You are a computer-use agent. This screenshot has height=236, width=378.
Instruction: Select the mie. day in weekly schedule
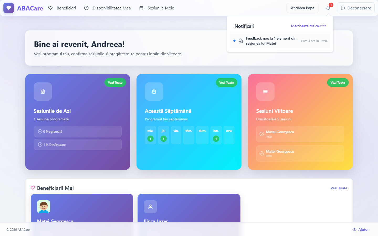pos(150,135)
